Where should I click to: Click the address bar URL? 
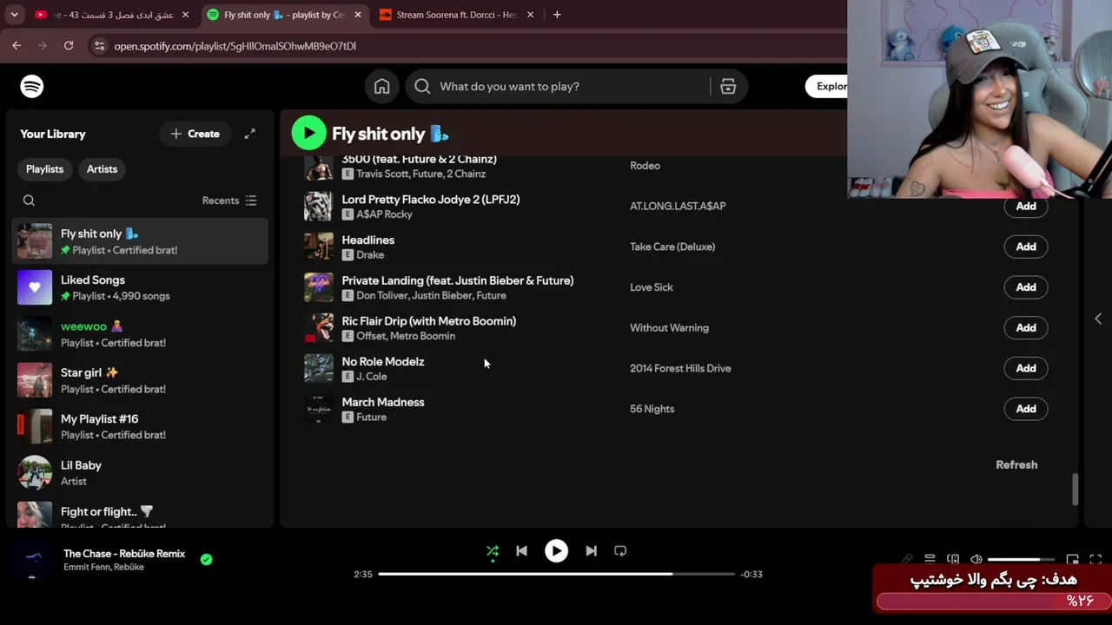(235, 46)
